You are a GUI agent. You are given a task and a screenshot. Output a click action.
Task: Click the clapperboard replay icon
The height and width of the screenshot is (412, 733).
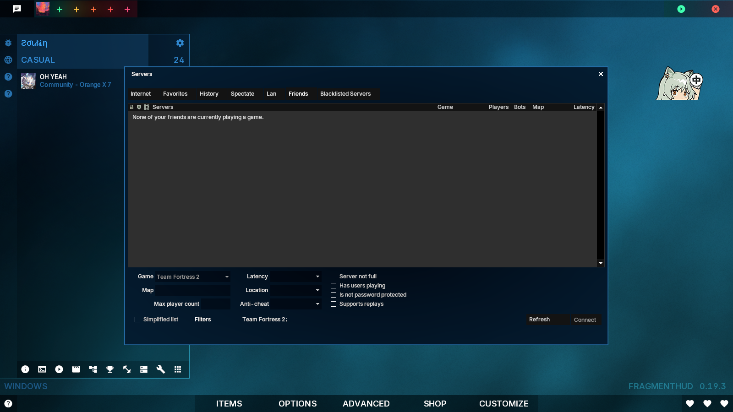click(x=76, y=369)
